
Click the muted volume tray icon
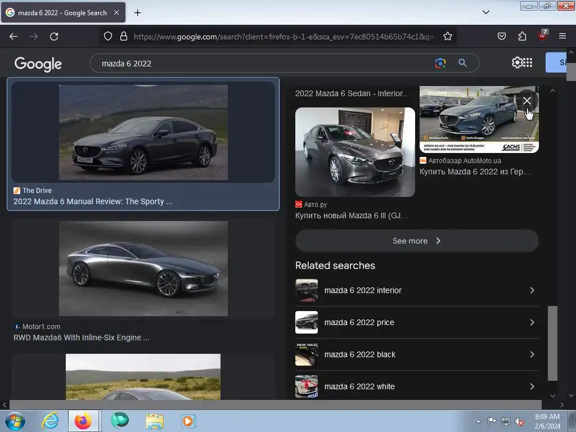(519, 422)
